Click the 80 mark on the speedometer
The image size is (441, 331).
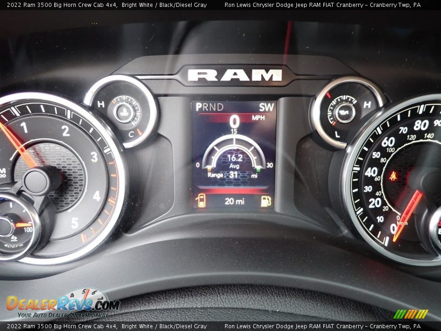tap(421, 125)
